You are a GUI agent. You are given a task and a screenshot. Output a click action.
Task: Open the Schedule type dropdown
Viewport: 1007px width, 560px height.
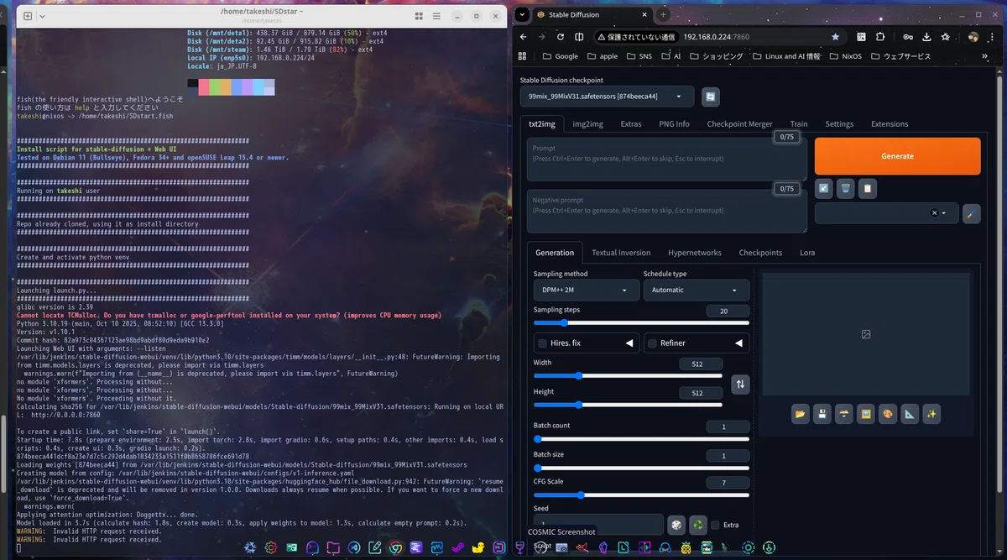697,290
